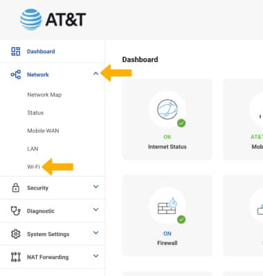Collapse the Network menu chevron
This screenshot has width=263, height=276.
pyautogui.click(x=96, y=74)
